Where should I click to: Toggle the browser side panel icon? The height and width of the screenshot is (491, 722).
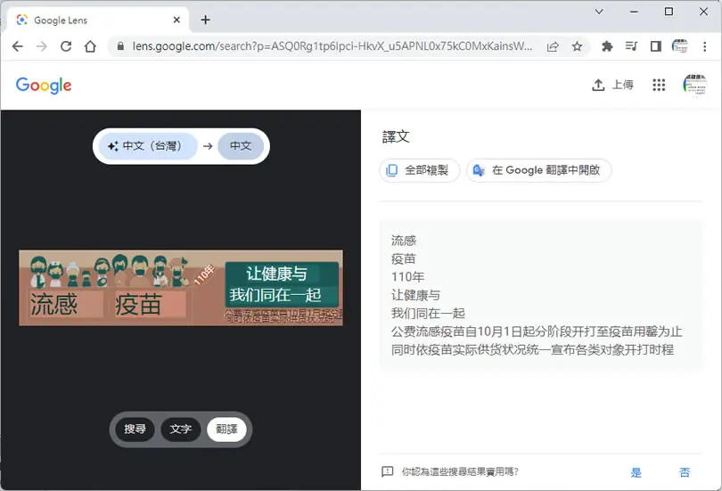pyautogui.click(x=656, y=46)
